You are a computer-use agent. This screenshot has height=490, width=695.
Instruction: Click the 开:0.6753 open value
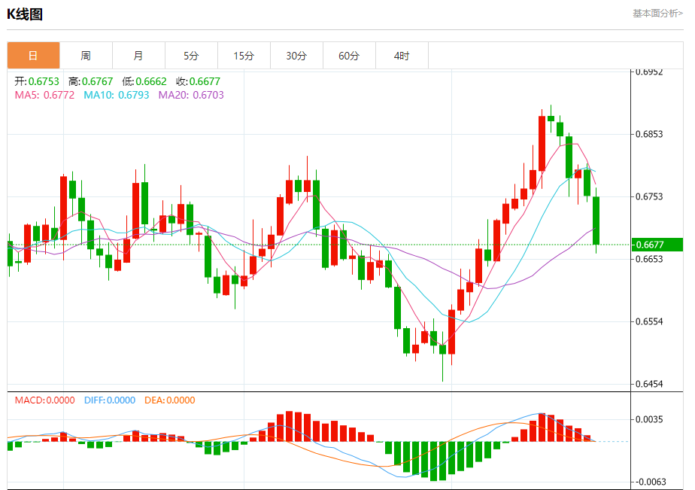[37, 81]
